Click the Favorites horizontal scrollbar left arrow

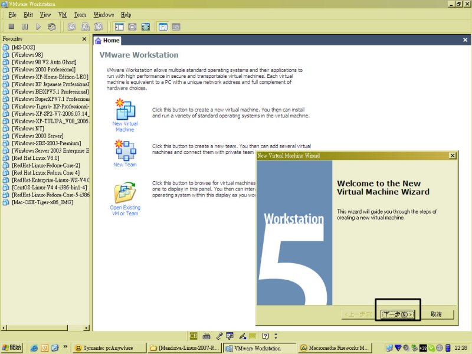(x=4, y=328)
